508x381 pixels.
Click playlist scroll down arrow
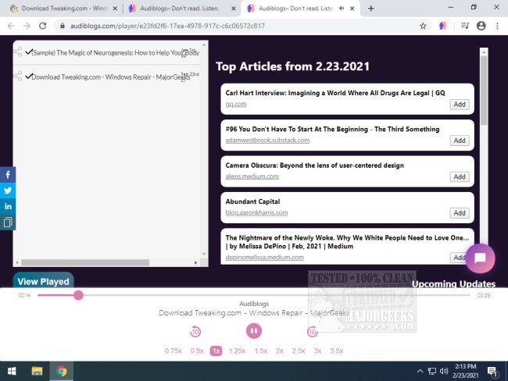point(204,254)
